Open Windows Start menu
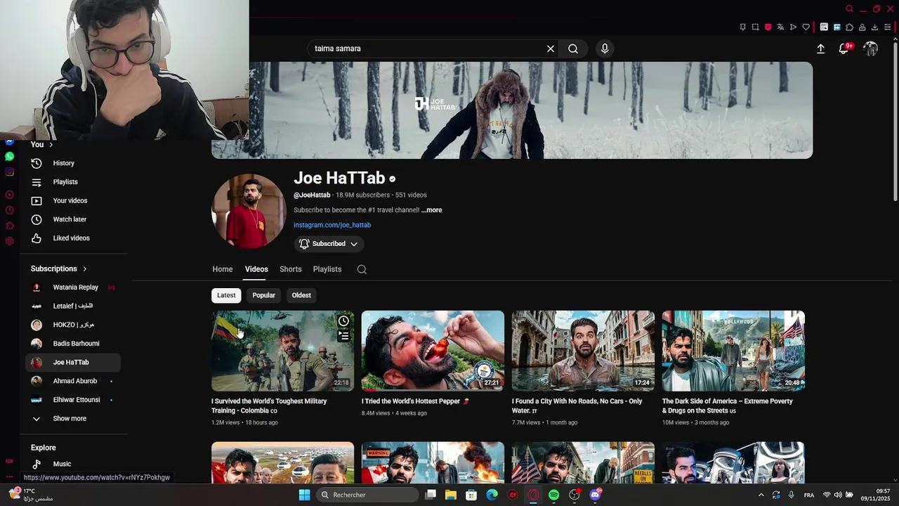 tap(304, 495)
